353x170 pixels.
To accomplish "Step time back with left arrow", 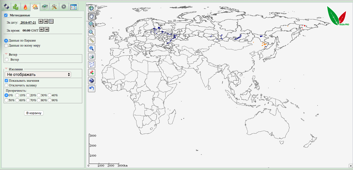I will (x=42, y=29).
